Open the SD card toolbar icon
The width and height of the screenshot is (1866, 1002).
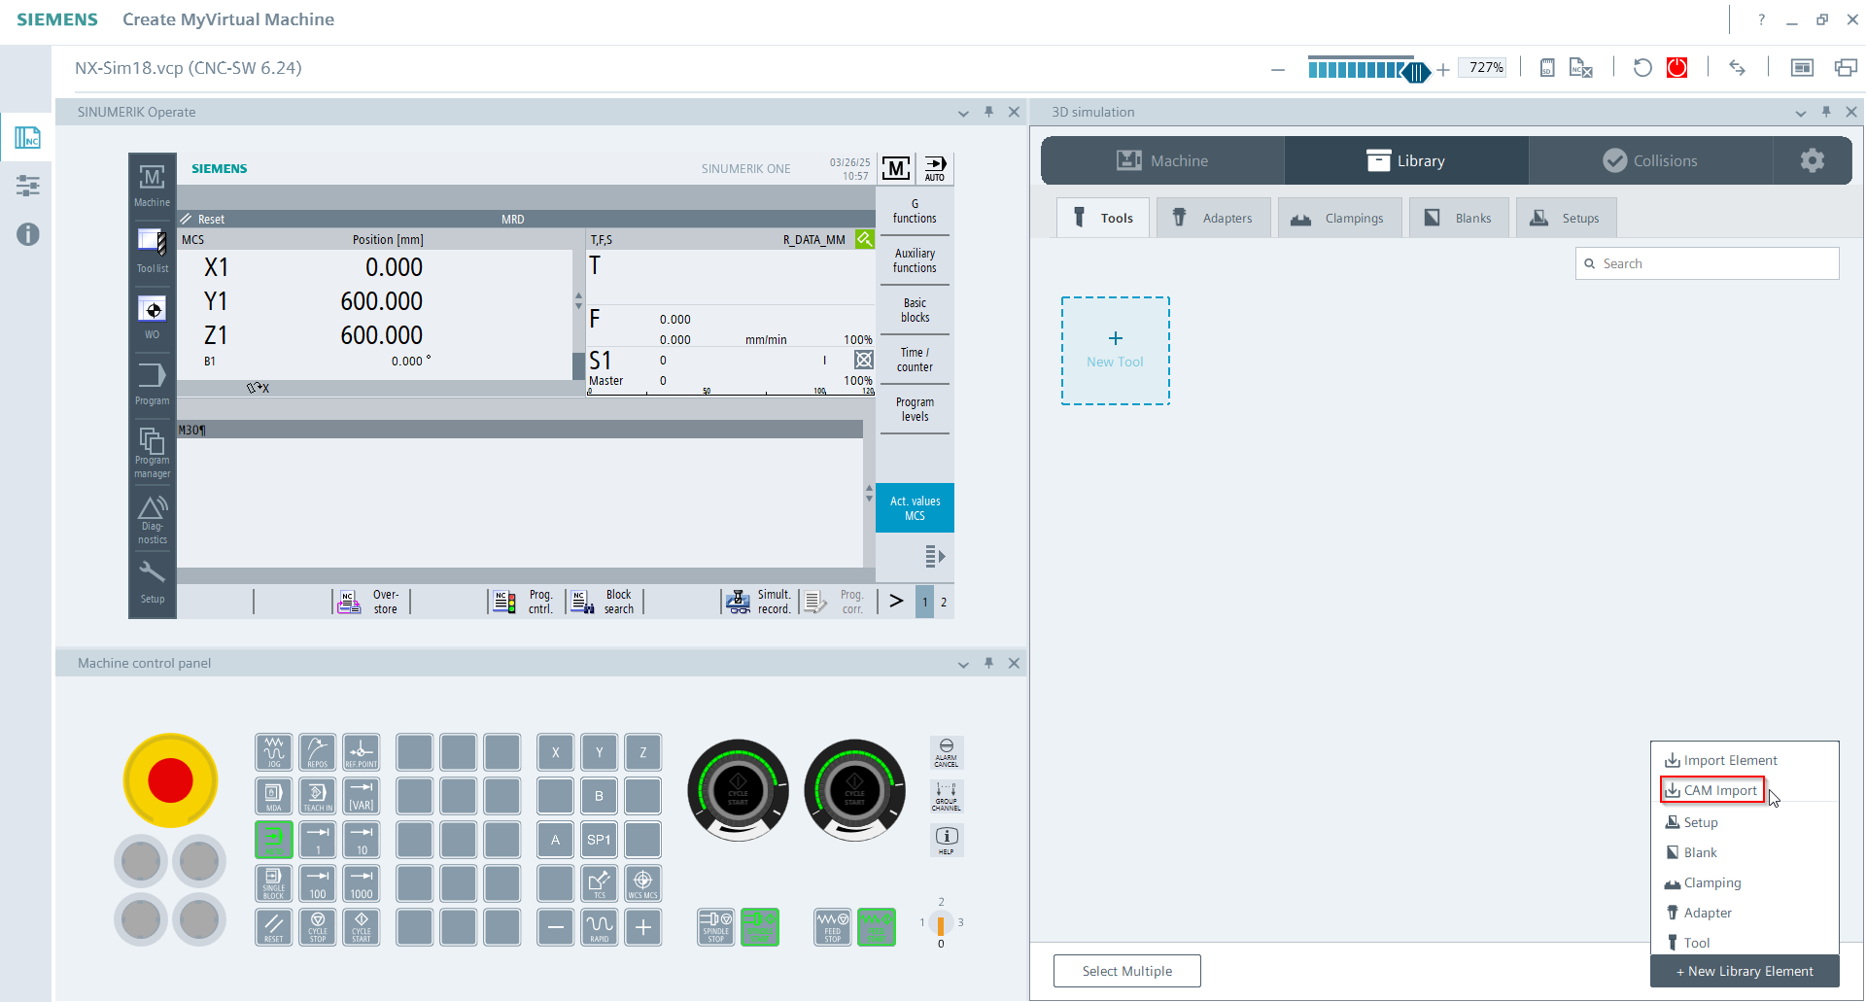coord(1546,67)
